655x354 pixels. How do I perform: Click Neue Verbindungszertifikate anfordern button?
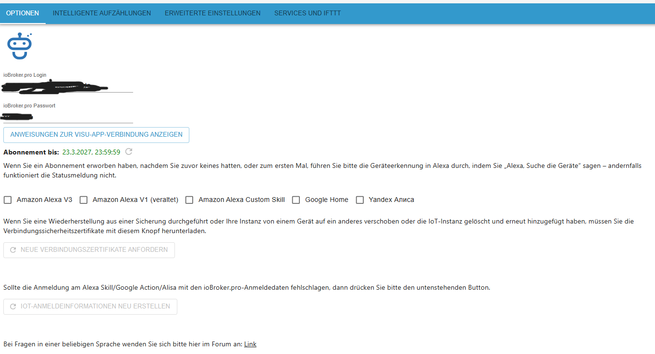click(89, 250)
